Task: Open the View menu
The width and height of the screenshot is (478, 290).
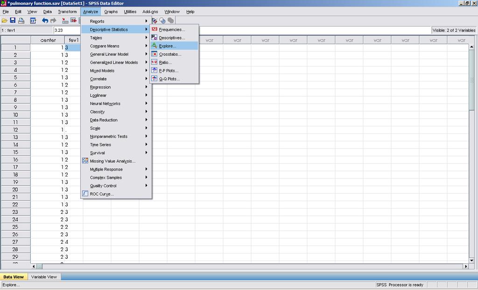Action: (x=32, y=12)
